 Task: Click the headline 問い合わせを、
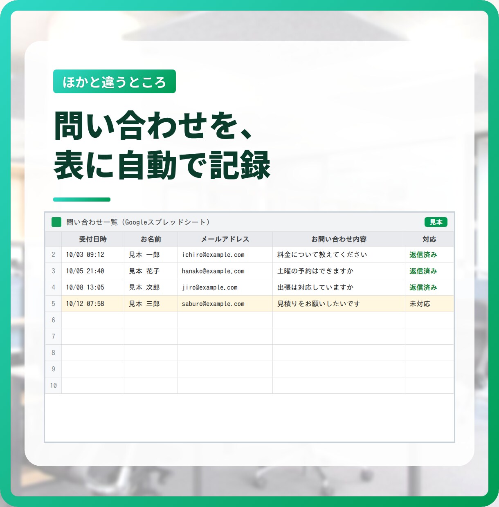point(154,125)
